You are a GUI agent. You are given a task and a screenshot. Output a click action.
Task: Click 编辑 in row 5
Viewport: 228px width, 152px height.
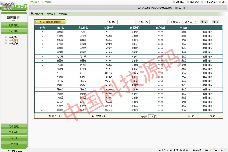coord(205,48)
